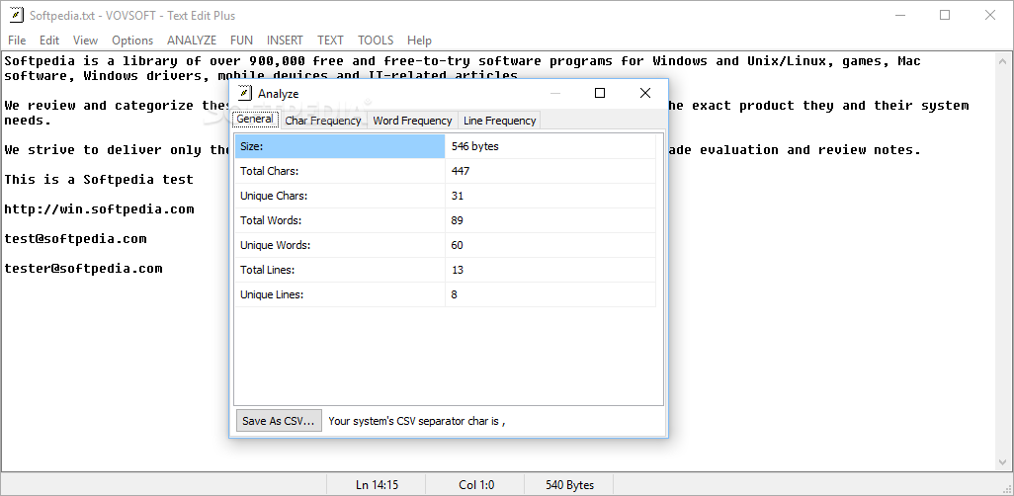Click the test@softpedia.com line in editor
The width and height of the screenshot is (1014, 496).
(x=76, y=239)
